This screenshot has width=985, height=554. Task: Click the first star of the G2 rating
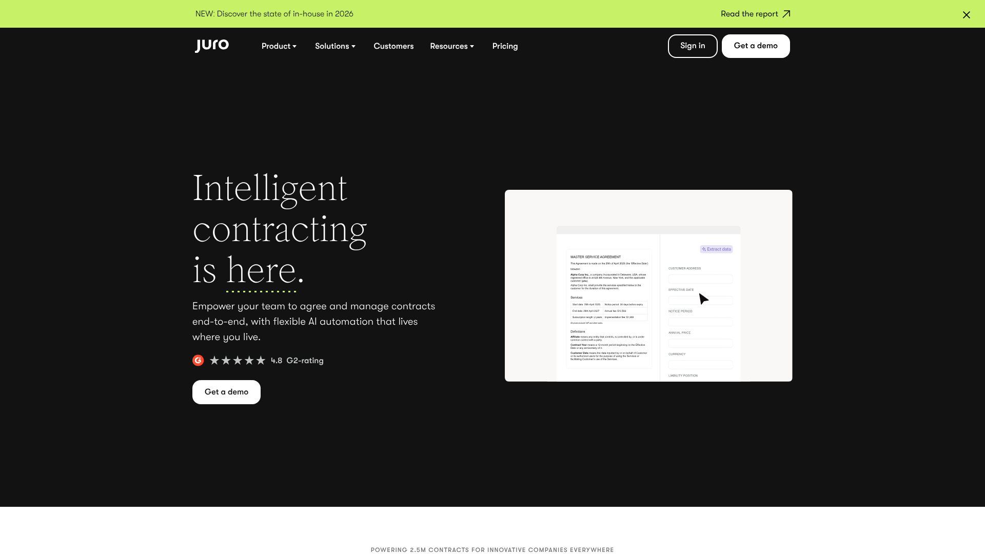click(214, 360)
